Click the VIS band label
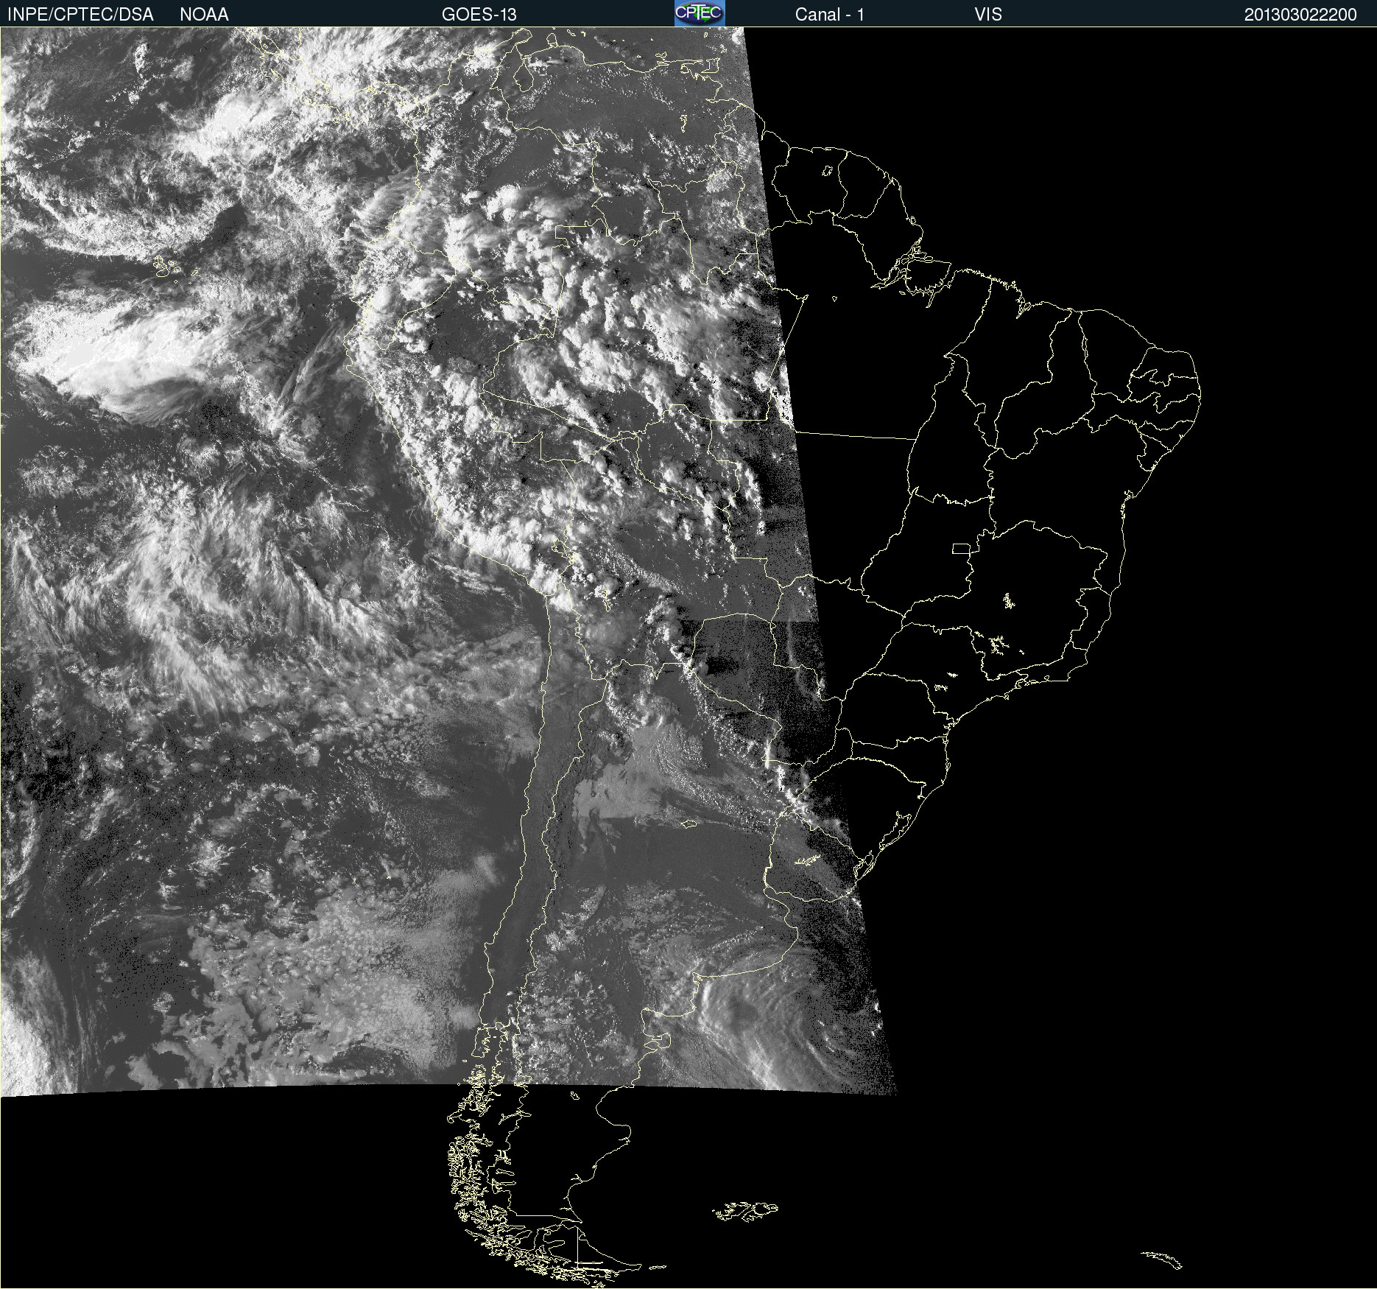The image size is (1377, 1289). pos(988,15)
